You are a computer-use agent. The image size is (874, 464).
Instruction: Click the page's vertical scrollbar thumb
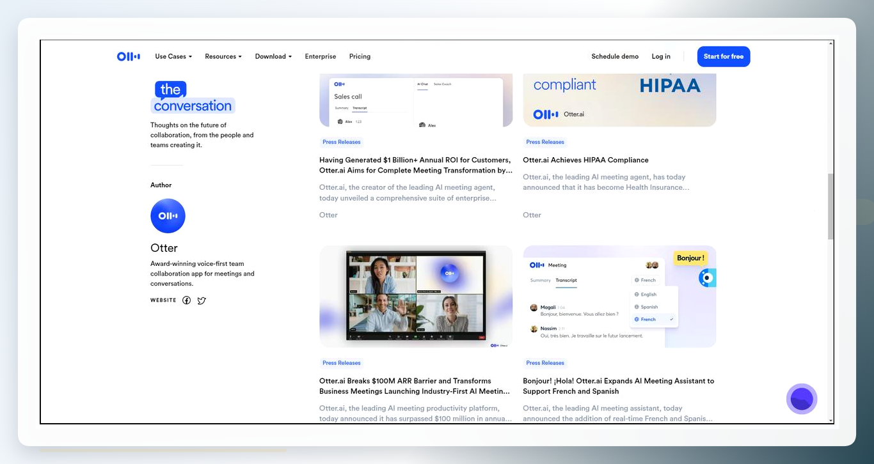[x=830, y=206]
